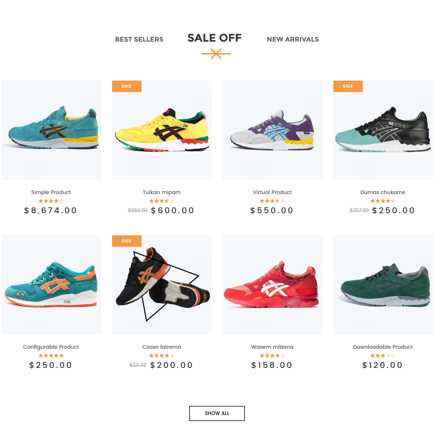Screen dimensions: 434x439
Task: Switch to the New Arrivals tab
Action: 293,39
